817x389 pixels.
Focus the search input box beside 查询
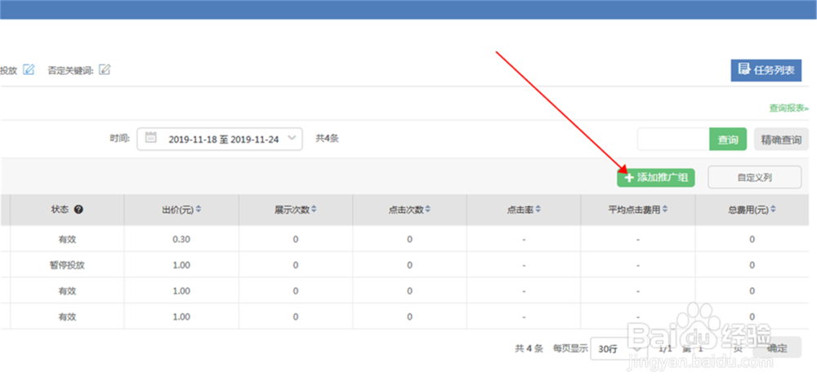click(x=673, y=139)
